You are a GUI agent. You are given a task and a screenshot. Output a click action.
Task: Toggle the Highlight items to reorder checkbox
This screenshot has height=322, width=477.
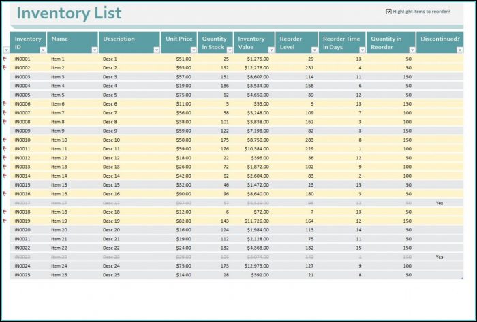(x=389, y=12)
